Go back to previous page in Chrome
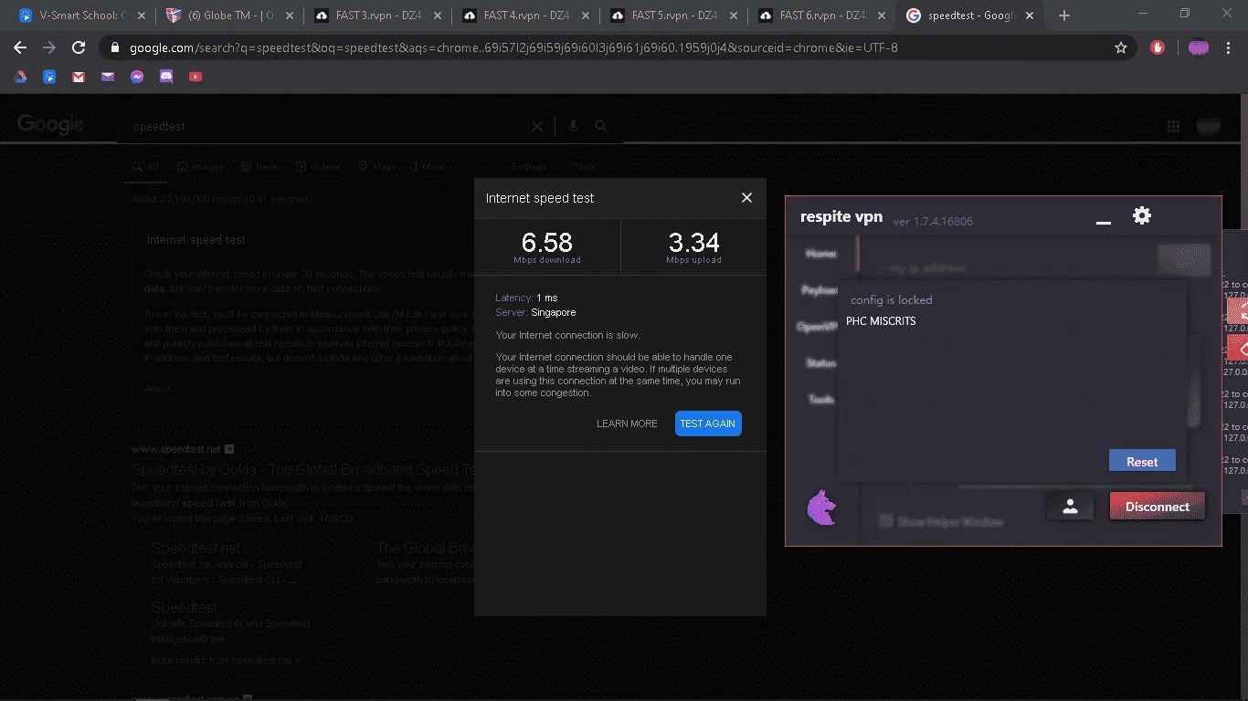This screenshot has width=1248, height=701. click(20, 47)
